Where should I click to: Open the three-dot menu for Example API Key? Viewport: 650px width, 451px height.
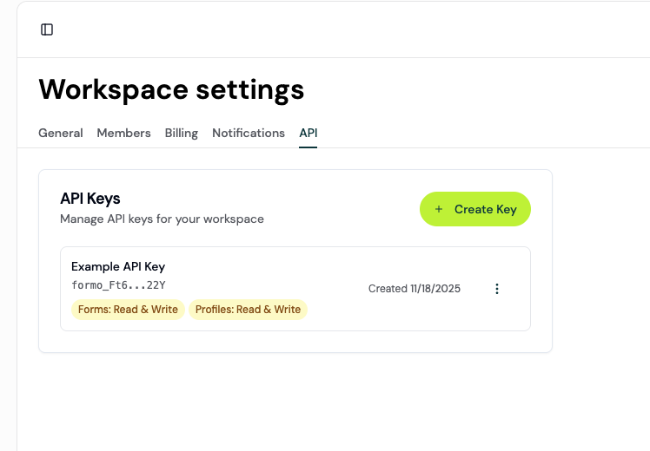click(496, 289)
